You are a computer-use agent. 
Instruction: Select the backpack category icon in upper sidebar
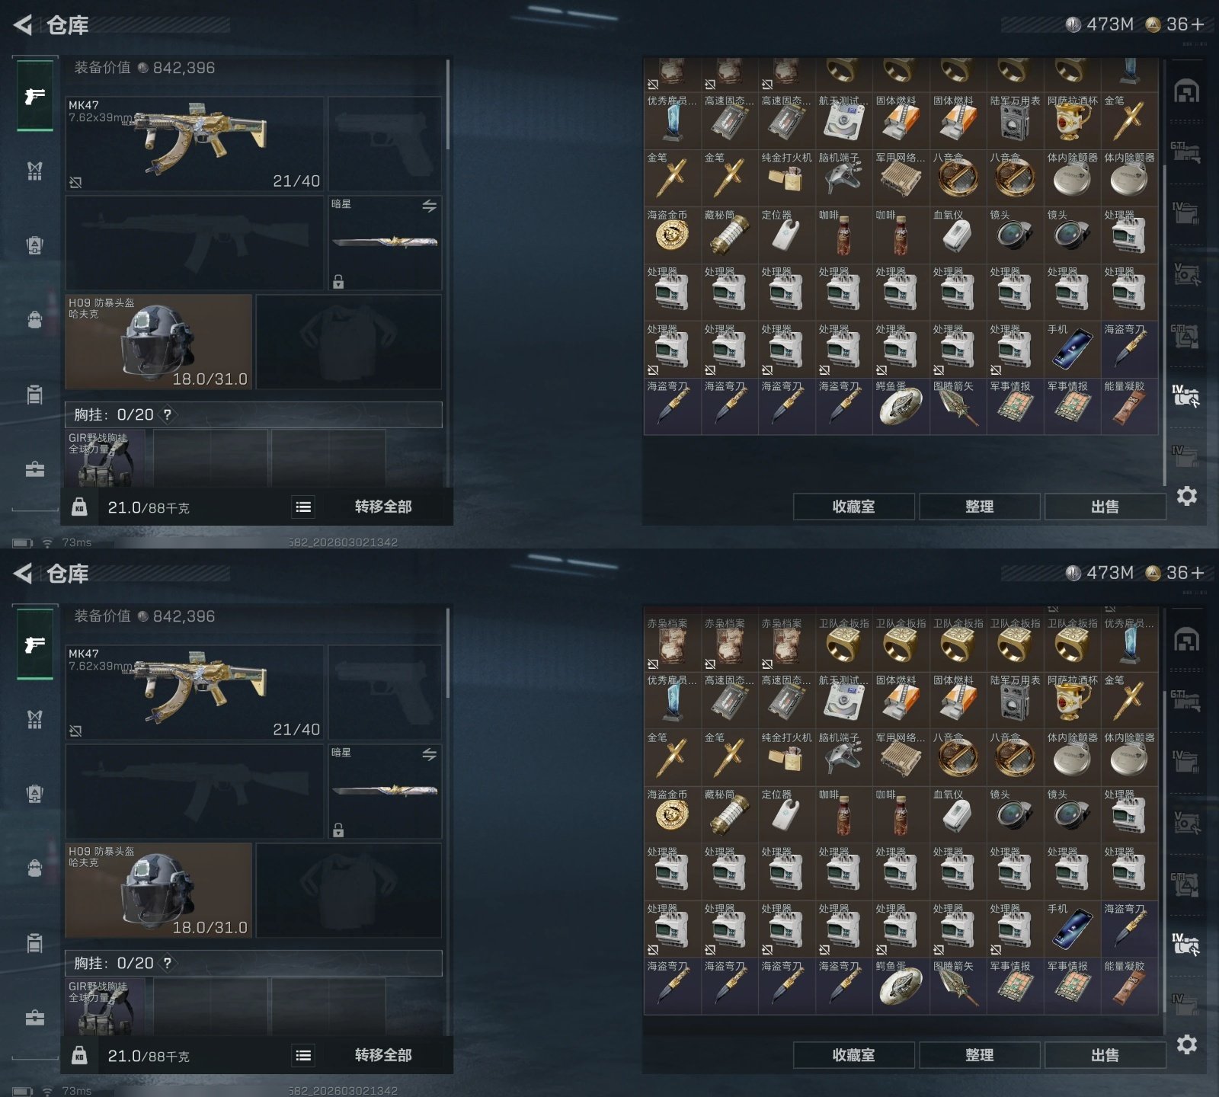(34, 319)
